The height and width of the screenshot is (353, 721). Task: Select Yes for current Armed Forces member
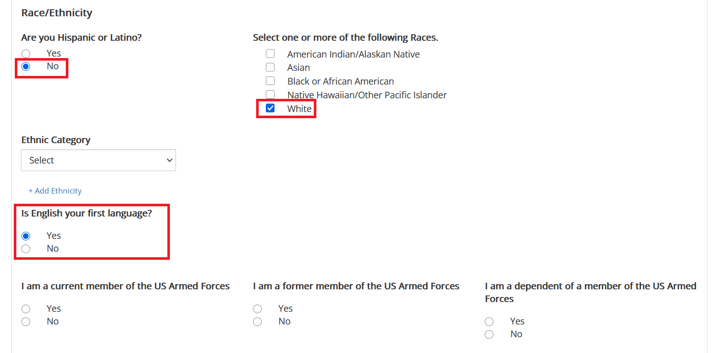[26, 309]
